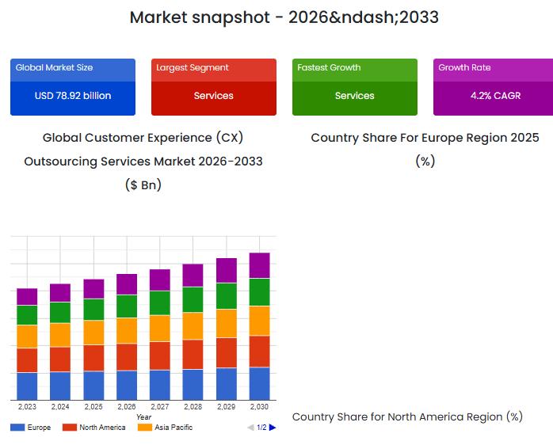Click the orange segment of the 2,025 bar
Viewport: 553px width, 445px height.
point(93,332)
